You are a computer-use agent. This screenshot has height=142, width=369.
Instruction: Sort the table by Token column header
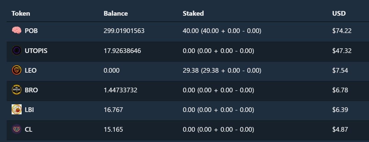tap(21, 13)
